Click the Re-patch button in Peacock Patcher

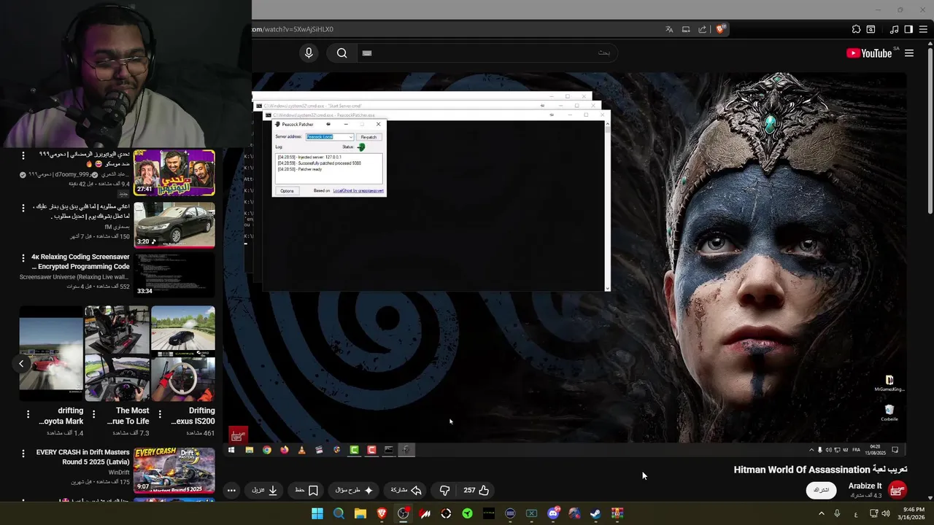tap(368, 137)
